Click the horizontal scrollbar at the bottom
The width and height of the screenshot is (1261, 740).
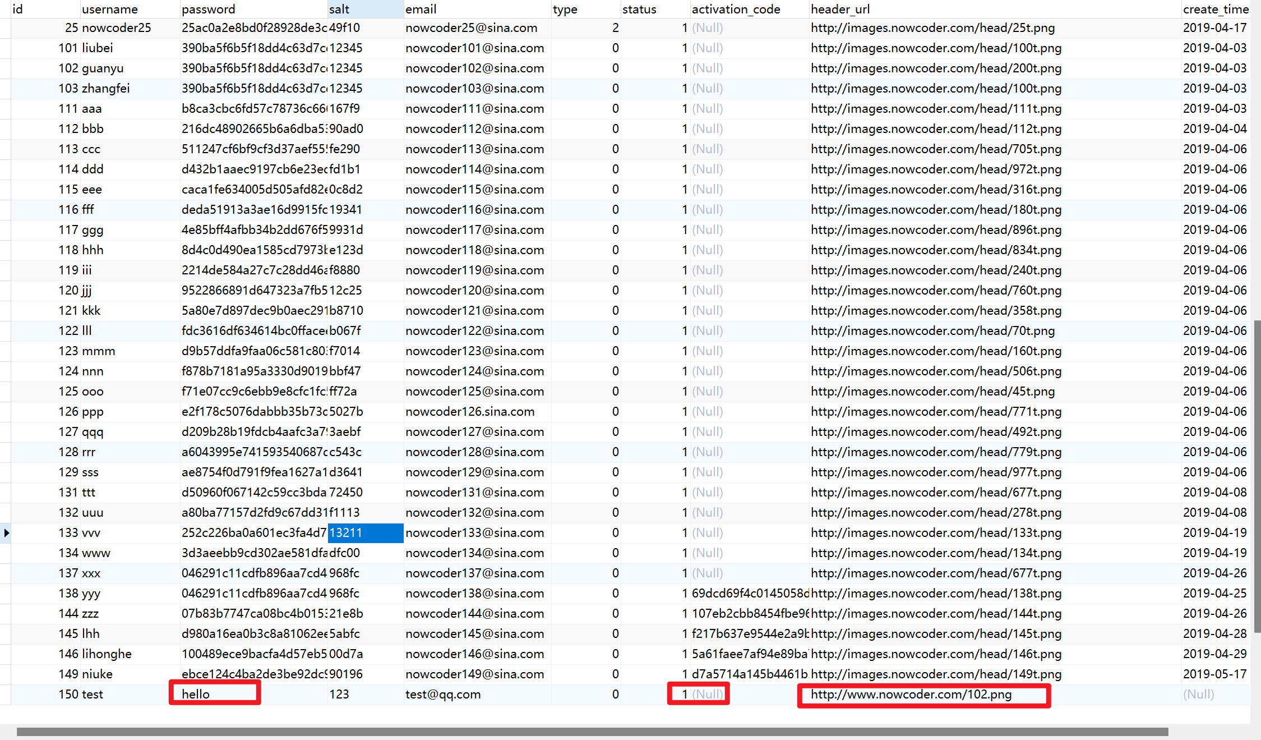coord(592,732)
